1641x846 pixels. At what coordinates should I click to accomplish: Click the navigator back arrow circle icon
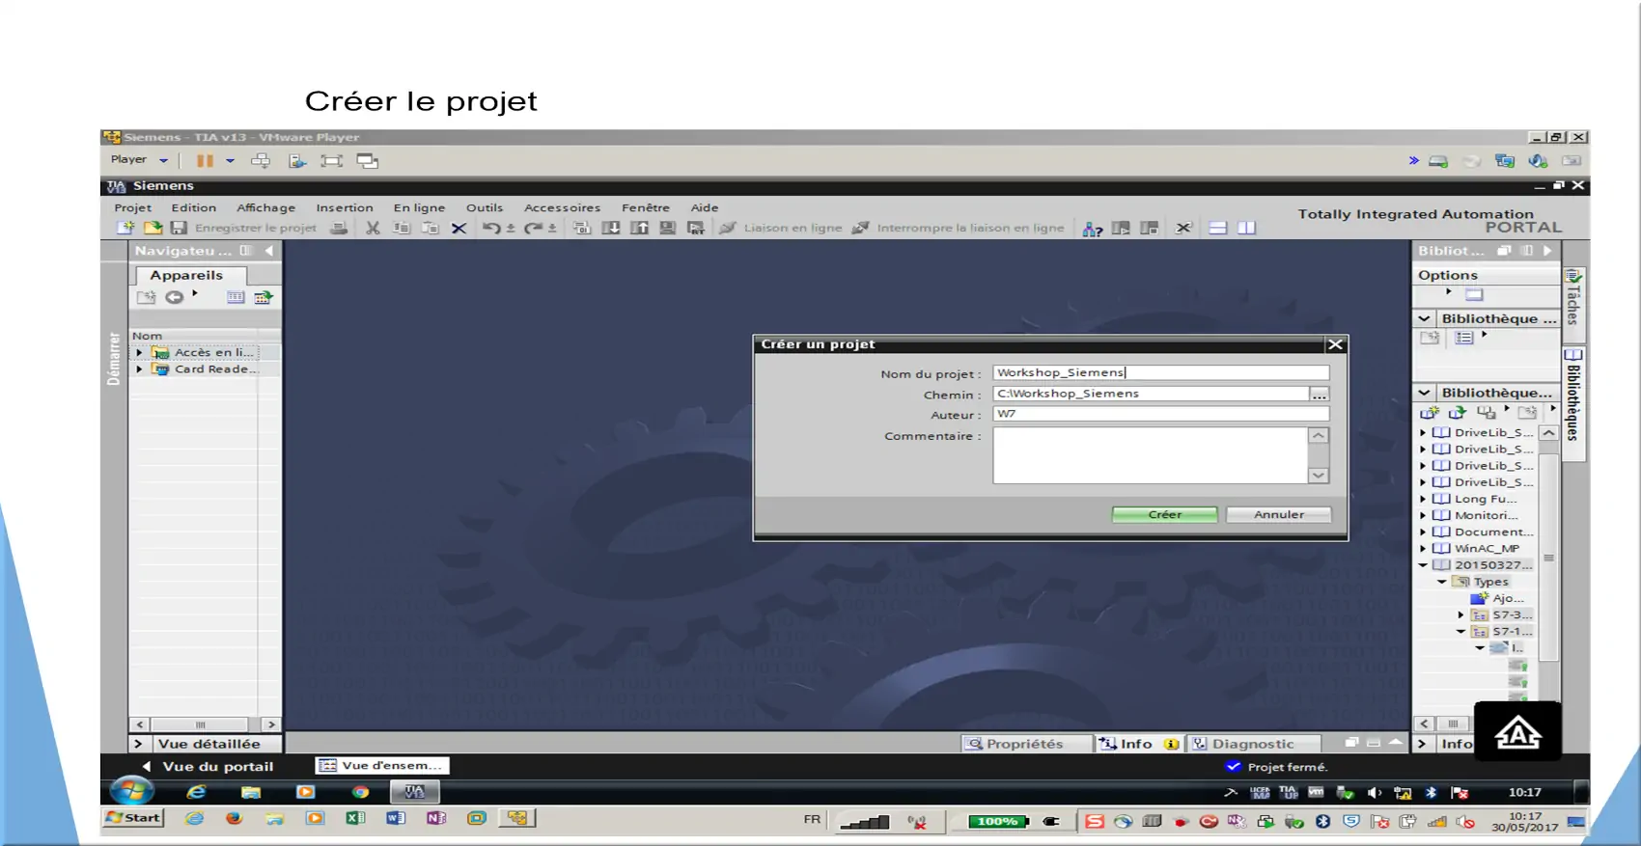click(174, 297)
